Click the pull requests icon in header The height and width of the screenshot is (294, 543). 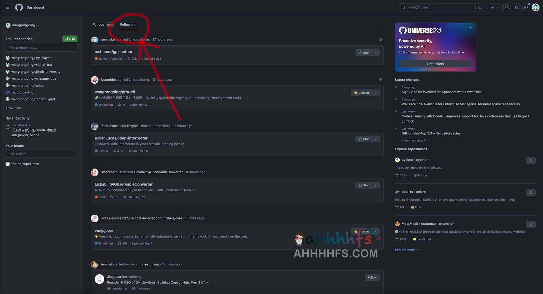(x=516, y=7)
